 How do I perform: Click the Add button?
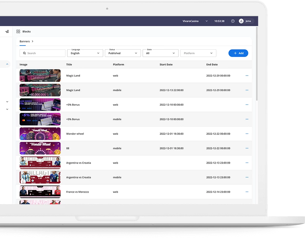click(x=238, y=53)
